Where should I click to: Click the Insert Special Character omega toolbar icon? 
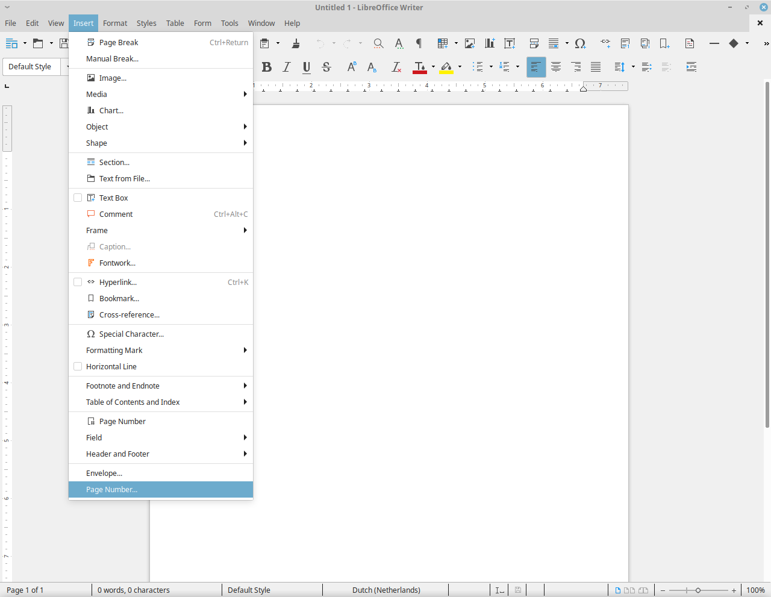point(580,43)
